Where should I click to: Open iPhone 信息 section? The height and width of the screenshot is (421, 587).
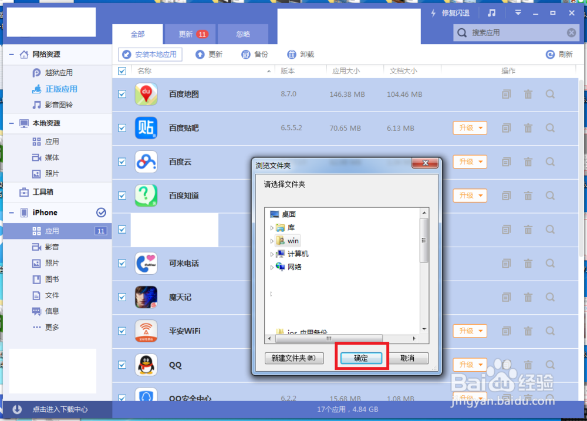coord(46,311)
